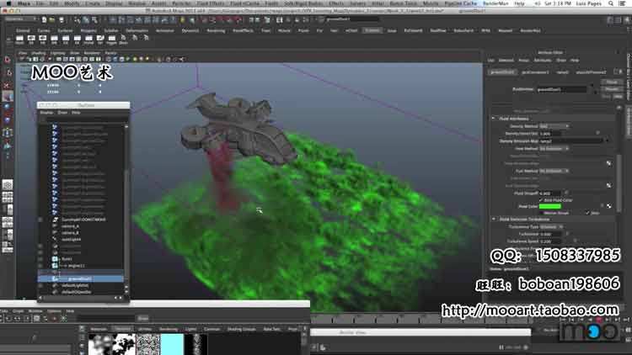Click map button beside Fuel Emission Map
Image resolution: width=632 pixels, height=355 pixels.
point(608,185)
